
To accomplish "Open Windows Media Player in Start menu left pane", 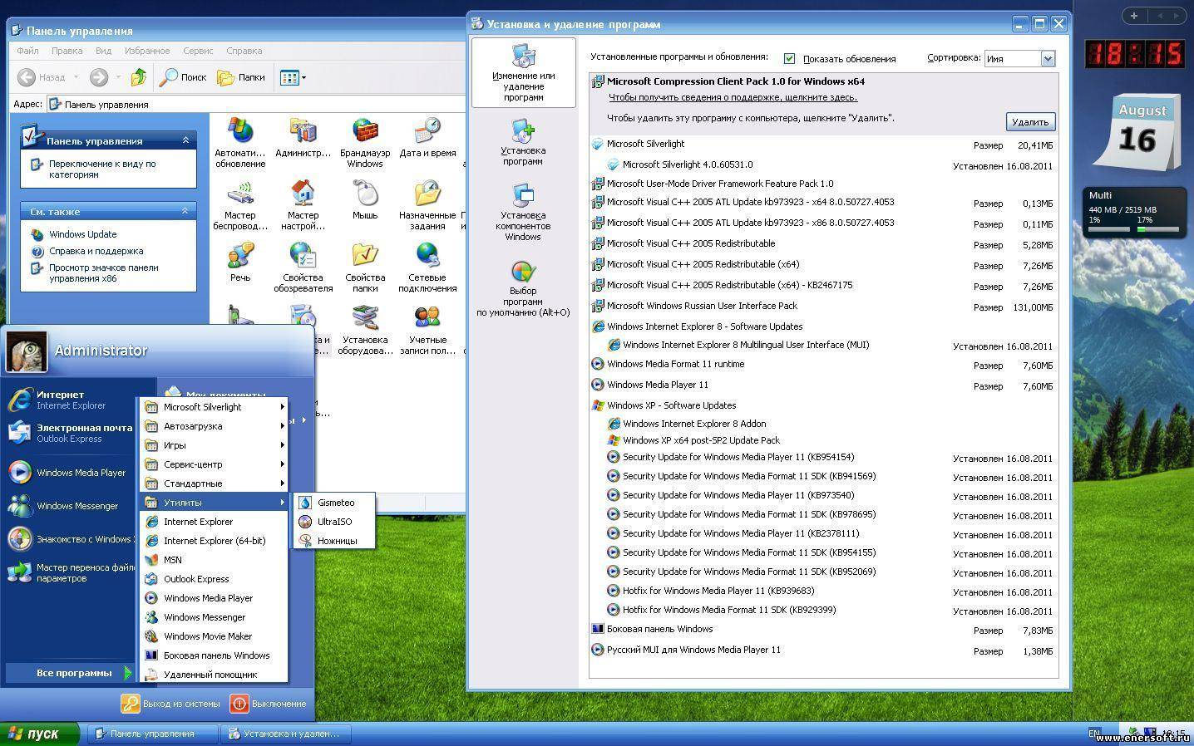I will (69, 473).
